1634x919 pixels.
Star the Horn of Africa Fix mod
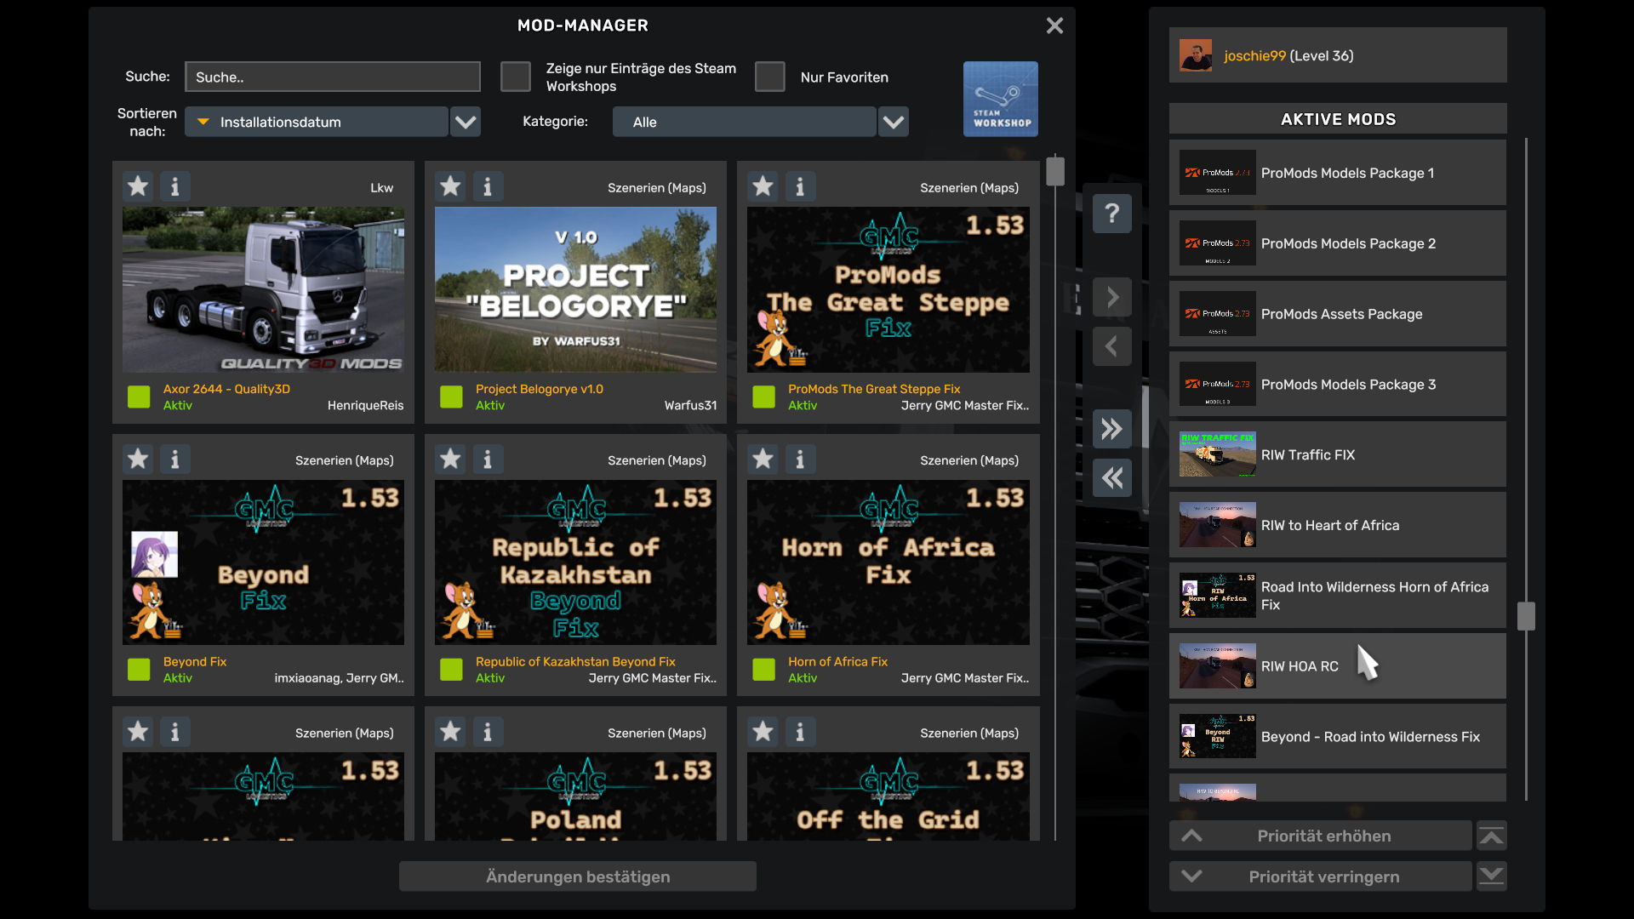click(x=763, y=459)
